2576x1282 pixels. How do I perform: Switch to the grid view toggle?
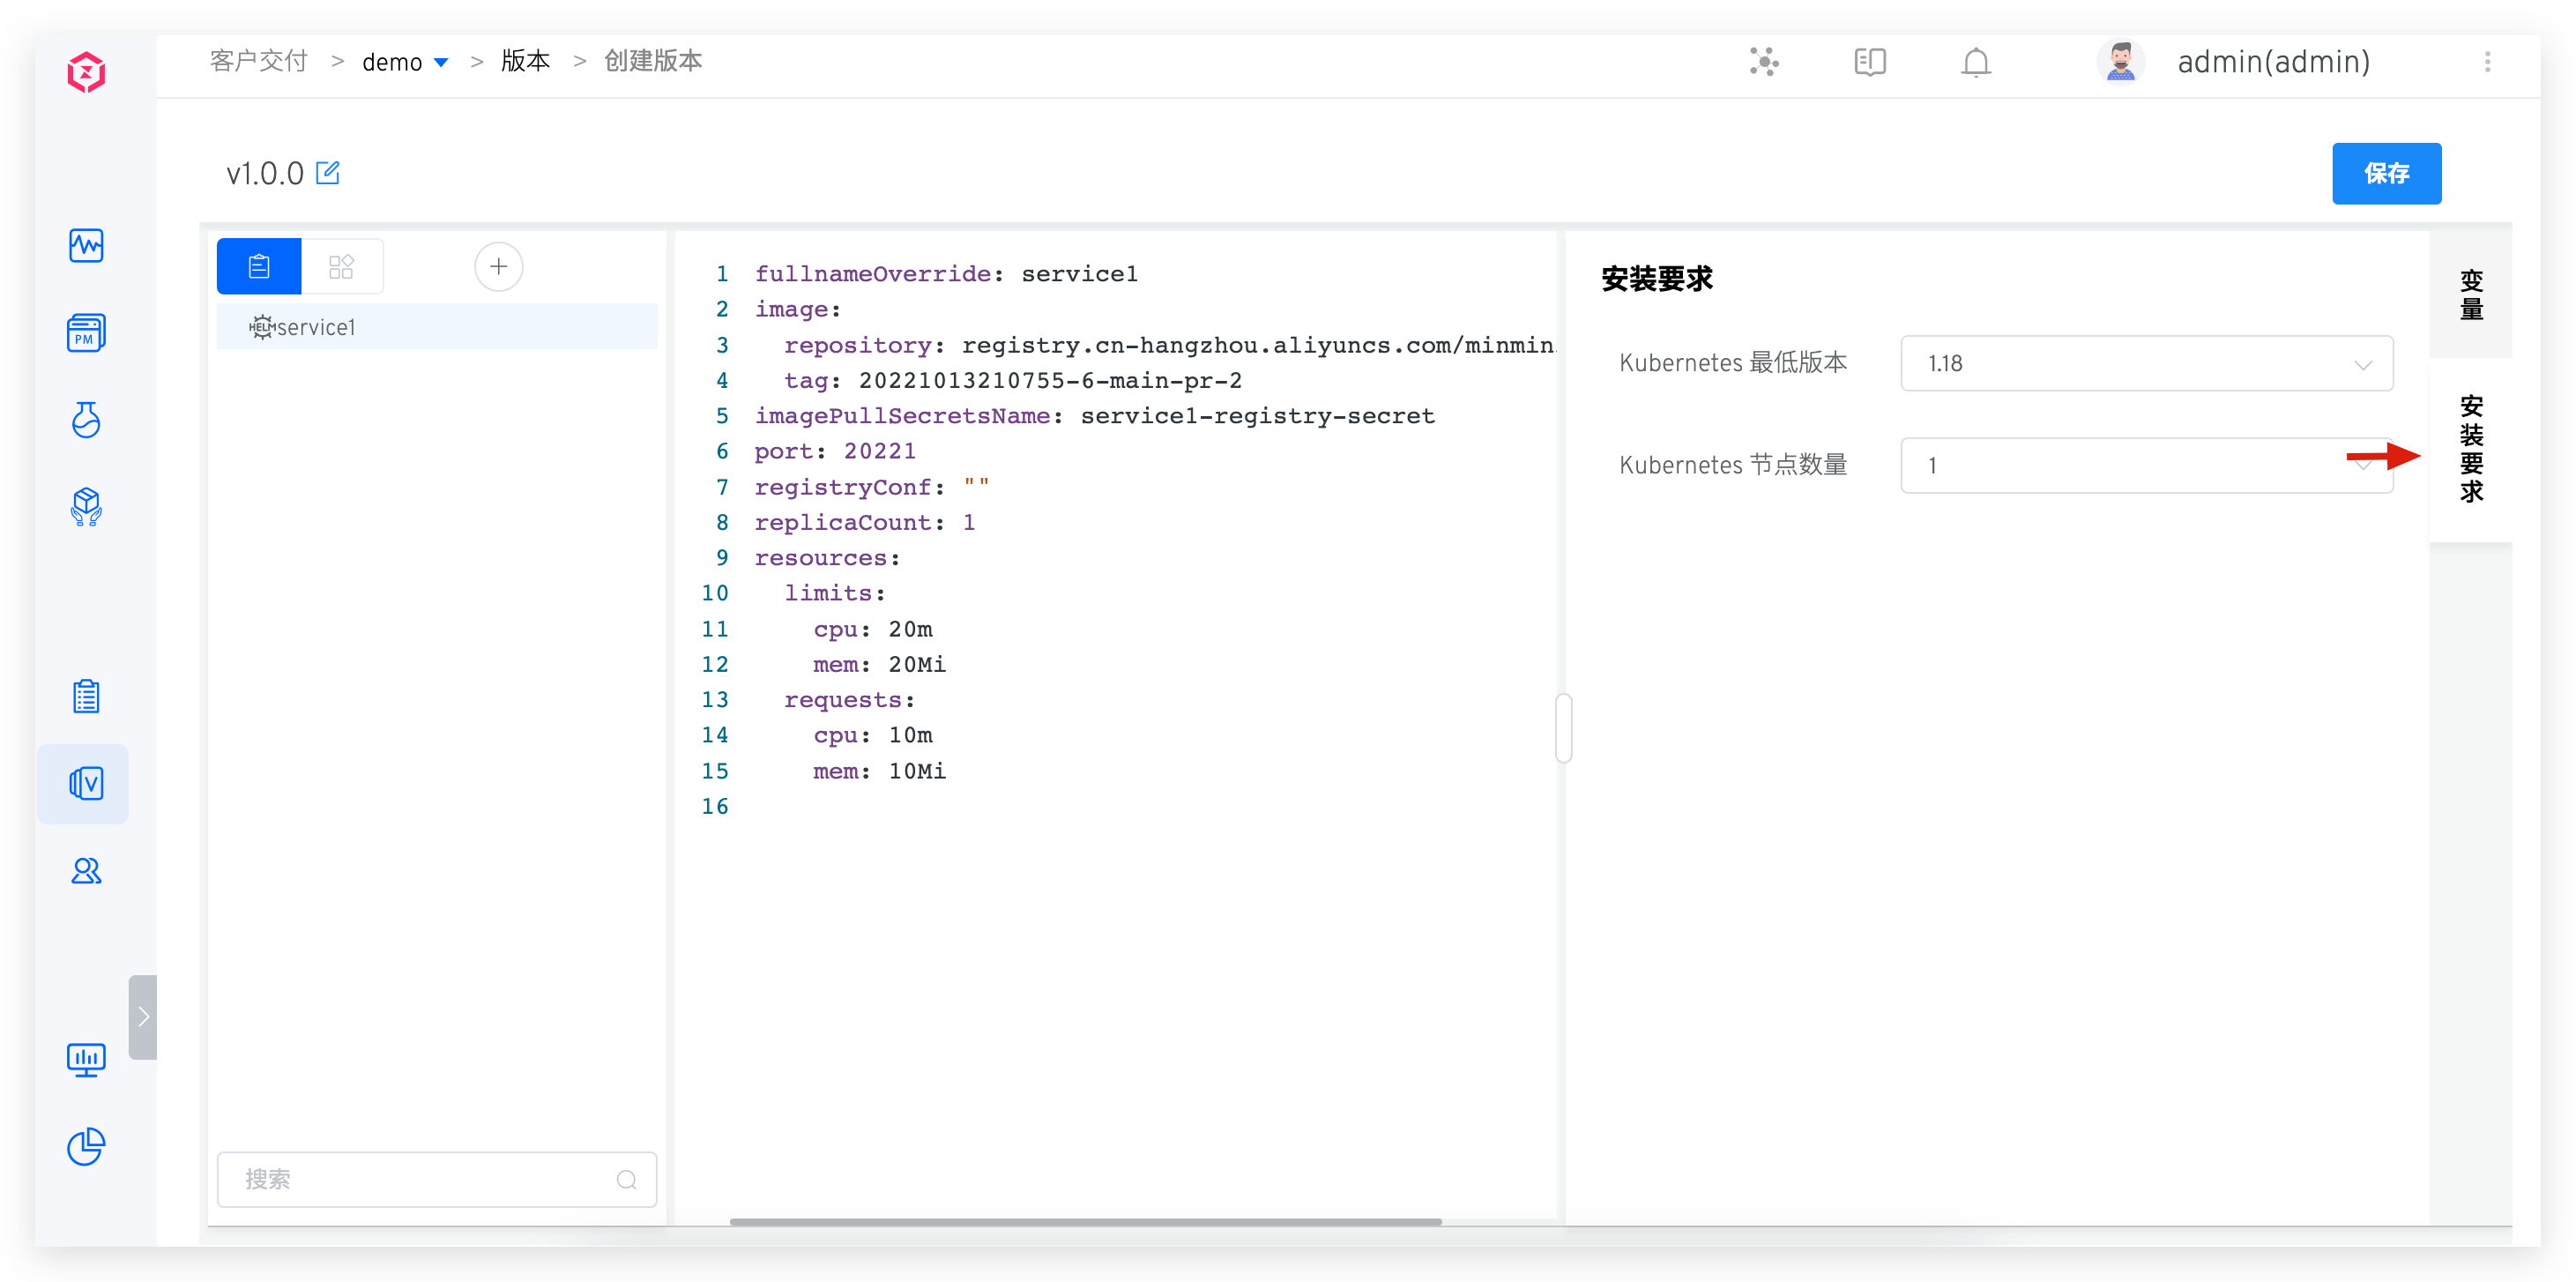(341, 266)
